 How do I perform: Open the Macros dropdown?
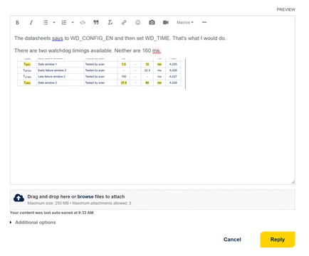[185, 22]
